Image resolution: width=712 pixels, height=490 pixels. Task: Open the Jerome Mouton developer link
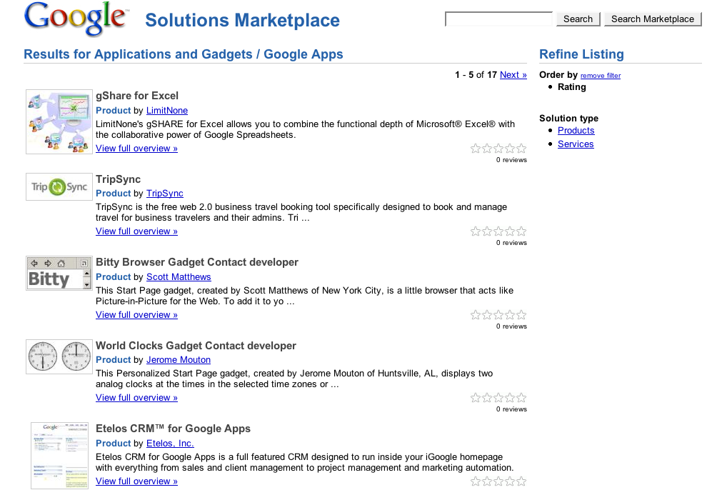coord(178,360)
